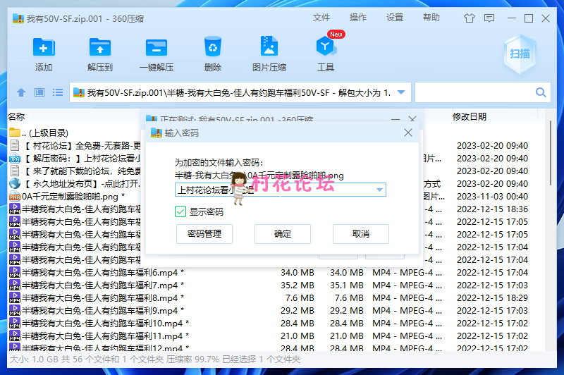This screenshot has height=375, width=564.
Task: Open the 操作 menu
Action: pyautogui.click(x=358, y=18)
